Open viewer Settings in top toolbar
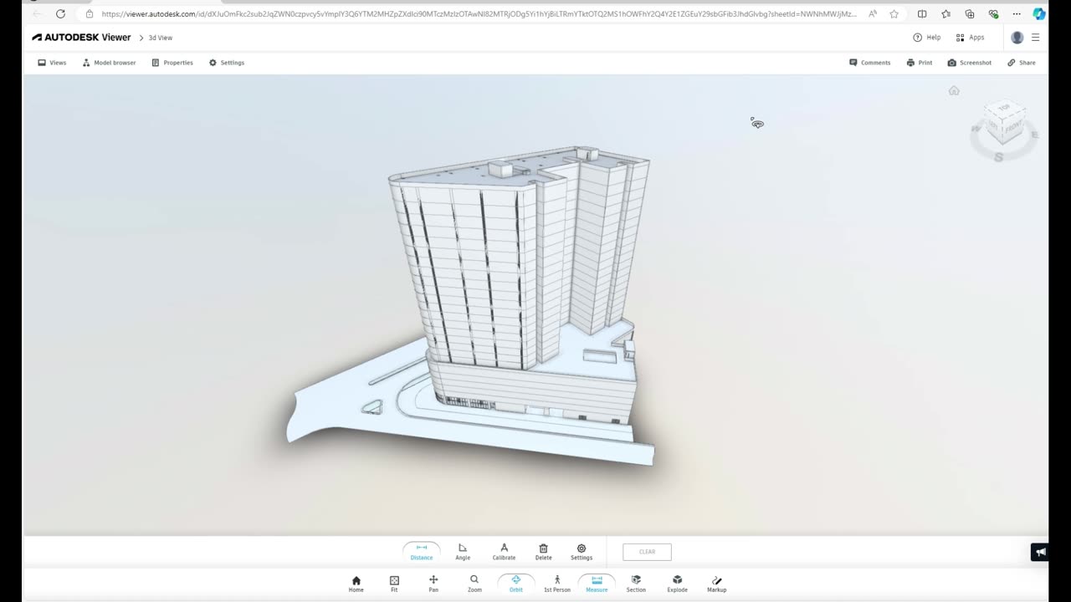This screenshot has height=602, width=1071. [x=227, y=63]
